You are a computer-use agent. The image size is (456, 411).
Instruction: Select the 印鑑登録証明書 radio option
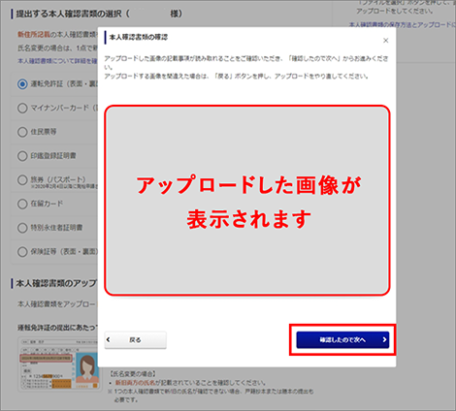22,156
